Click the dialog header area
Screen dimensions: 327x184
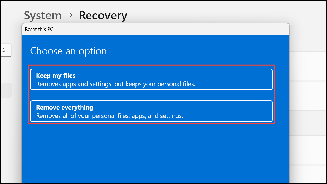pos(155,29)
